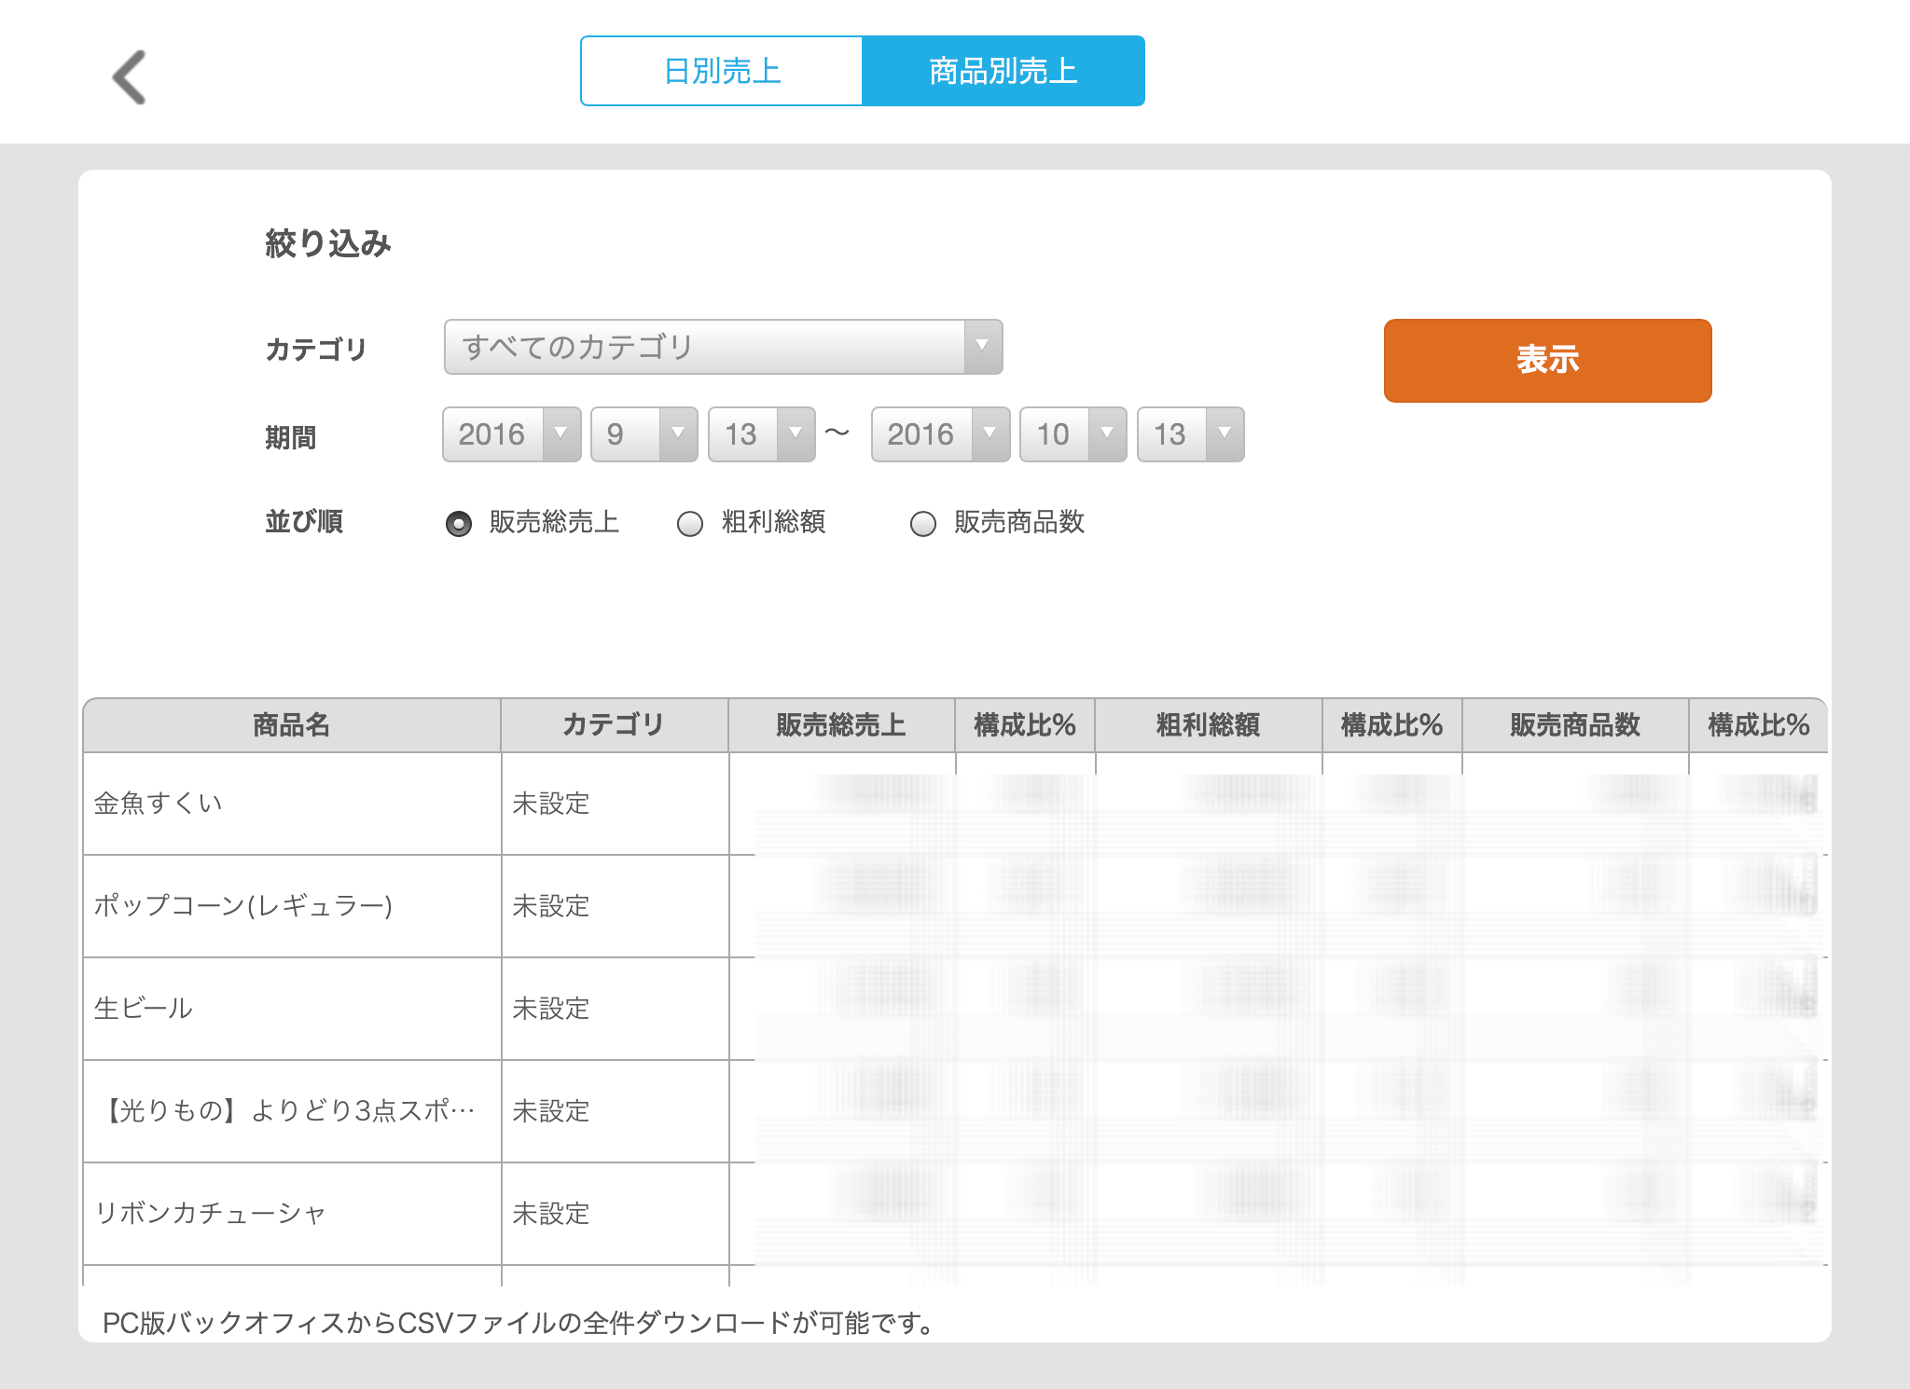This screenshot has height=1389, width=1910.
Task: Switch to 日別売上 tab
Action: [x=721, y=71]
